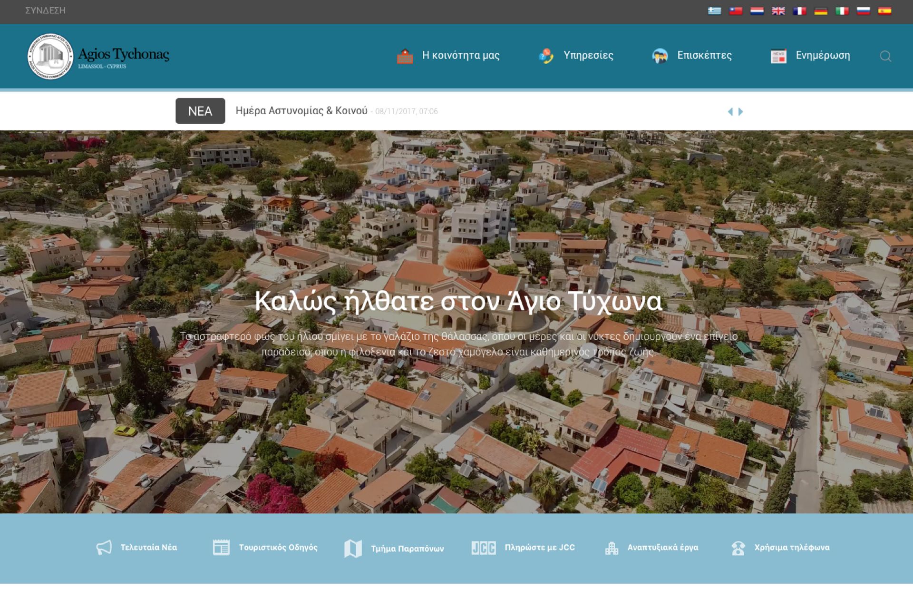Go to Τουριστικός Οδηγός
This screenshot has height=609, width=913.
(x=278, y=548)
